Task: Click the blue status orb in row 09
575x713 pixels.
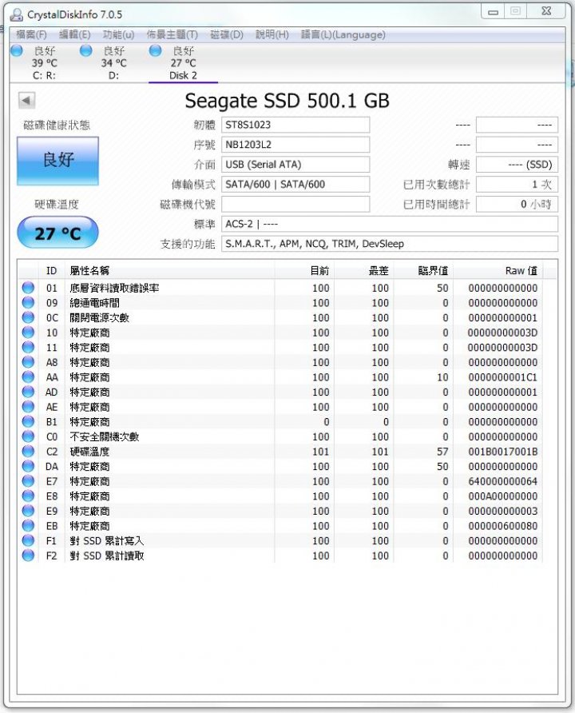Action: tap(28, 302)
